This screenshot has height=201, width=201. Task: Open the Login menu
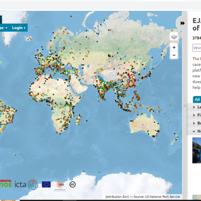click(x=19, y=28)
